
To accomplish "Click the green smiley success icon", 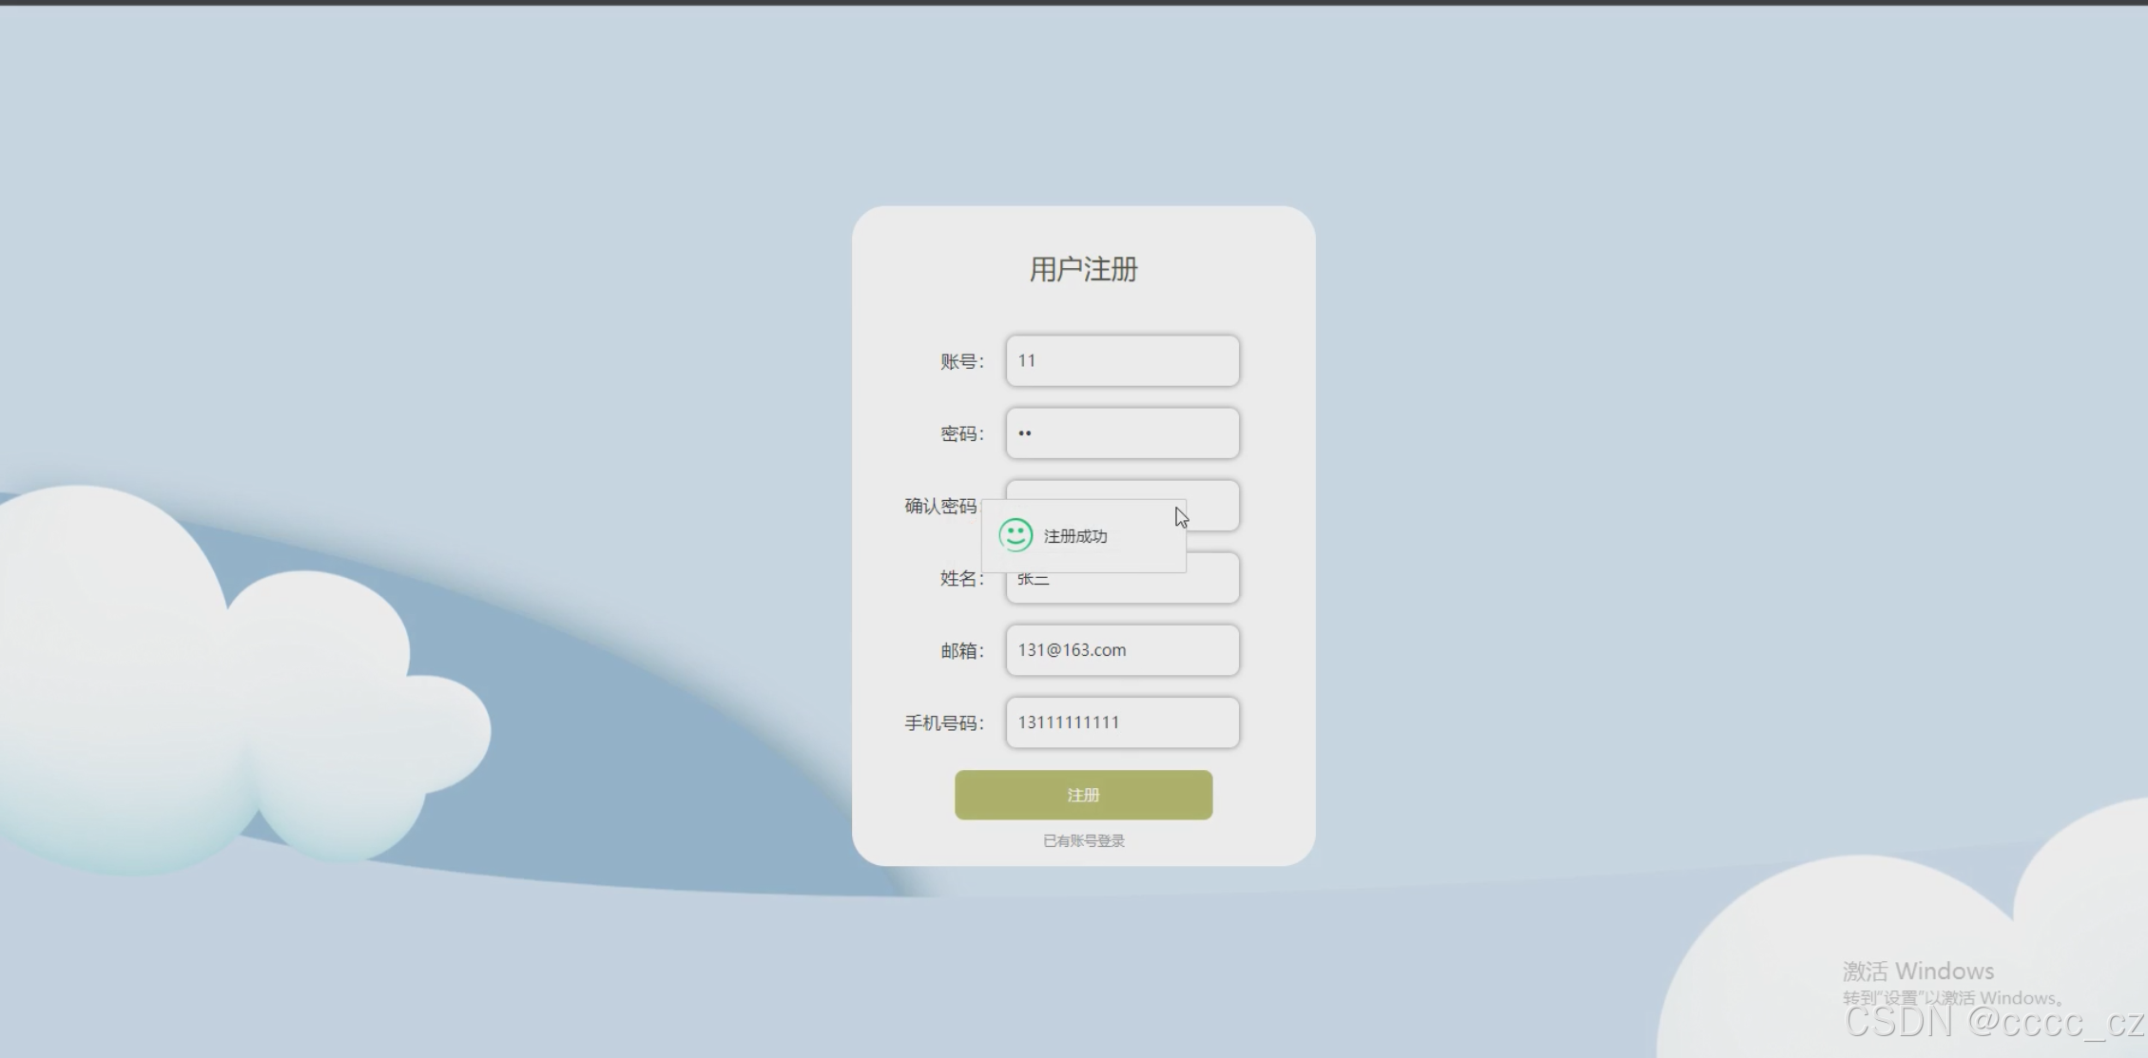I will (1016, 535).
